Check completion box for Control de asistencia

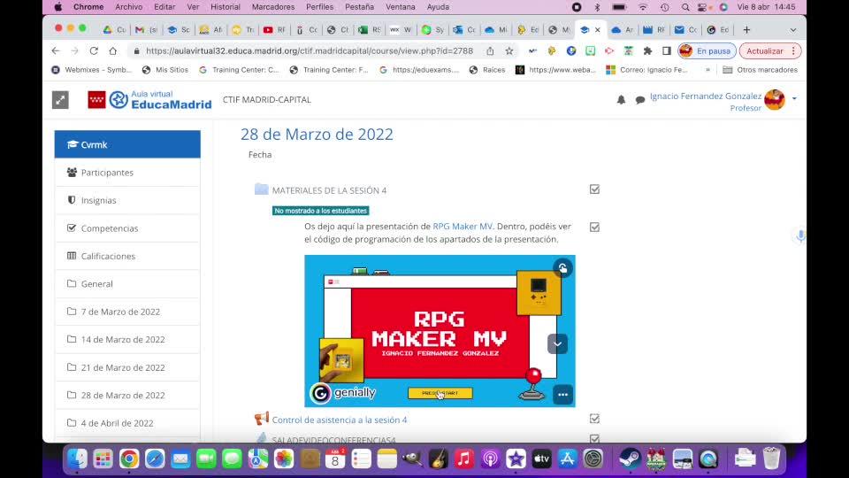click(x=594, y=419)
